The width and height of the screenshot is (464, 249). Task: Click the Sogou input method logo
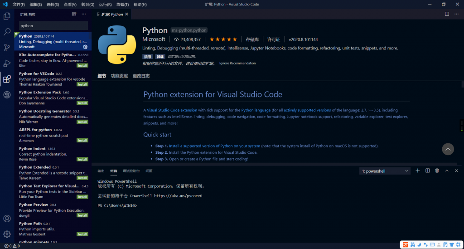point(406,244)
